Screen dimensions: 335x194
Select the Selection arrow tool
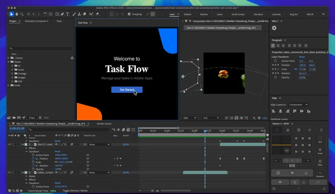point(12,14)
